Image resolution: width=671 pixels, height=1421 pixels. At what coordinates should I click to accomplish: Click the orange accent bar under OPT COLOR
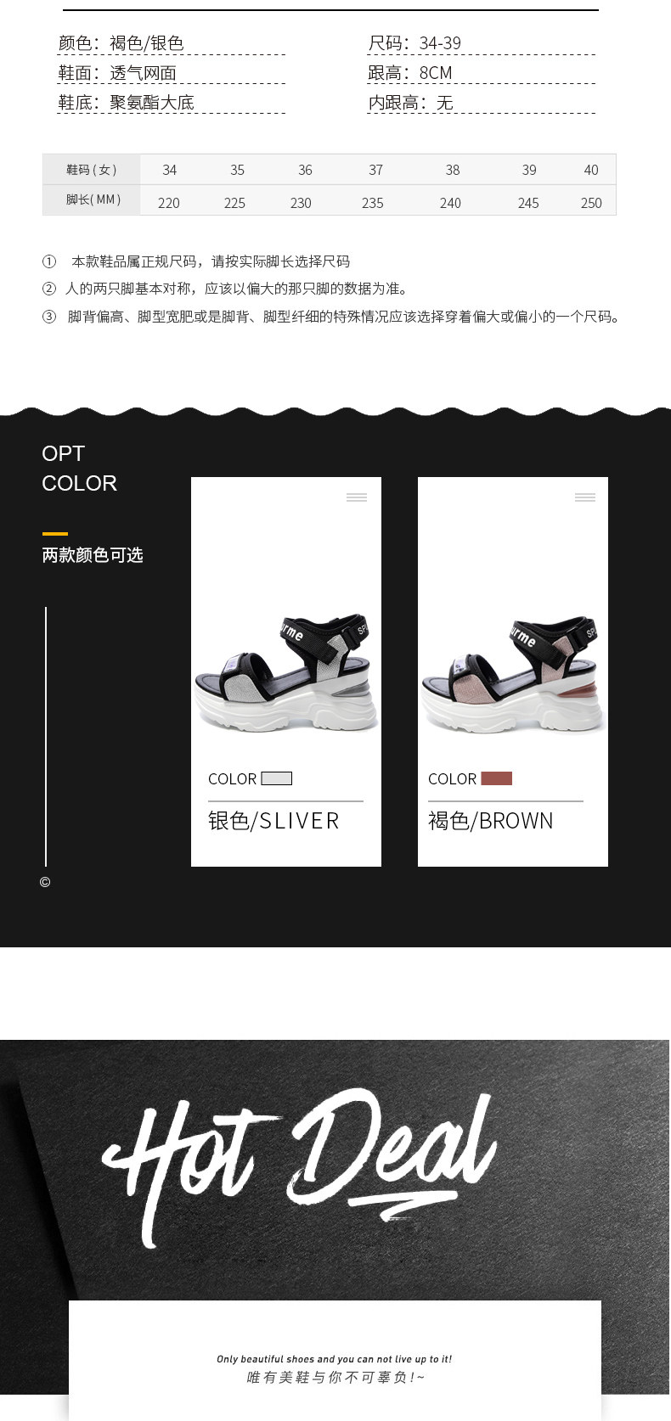click(54, 534)
